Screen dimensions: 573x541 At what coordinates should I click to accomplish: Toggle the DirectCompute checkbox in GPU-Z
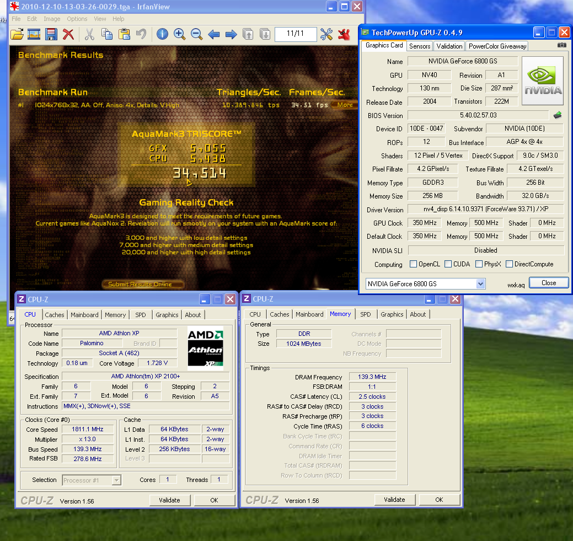[509, 264]
